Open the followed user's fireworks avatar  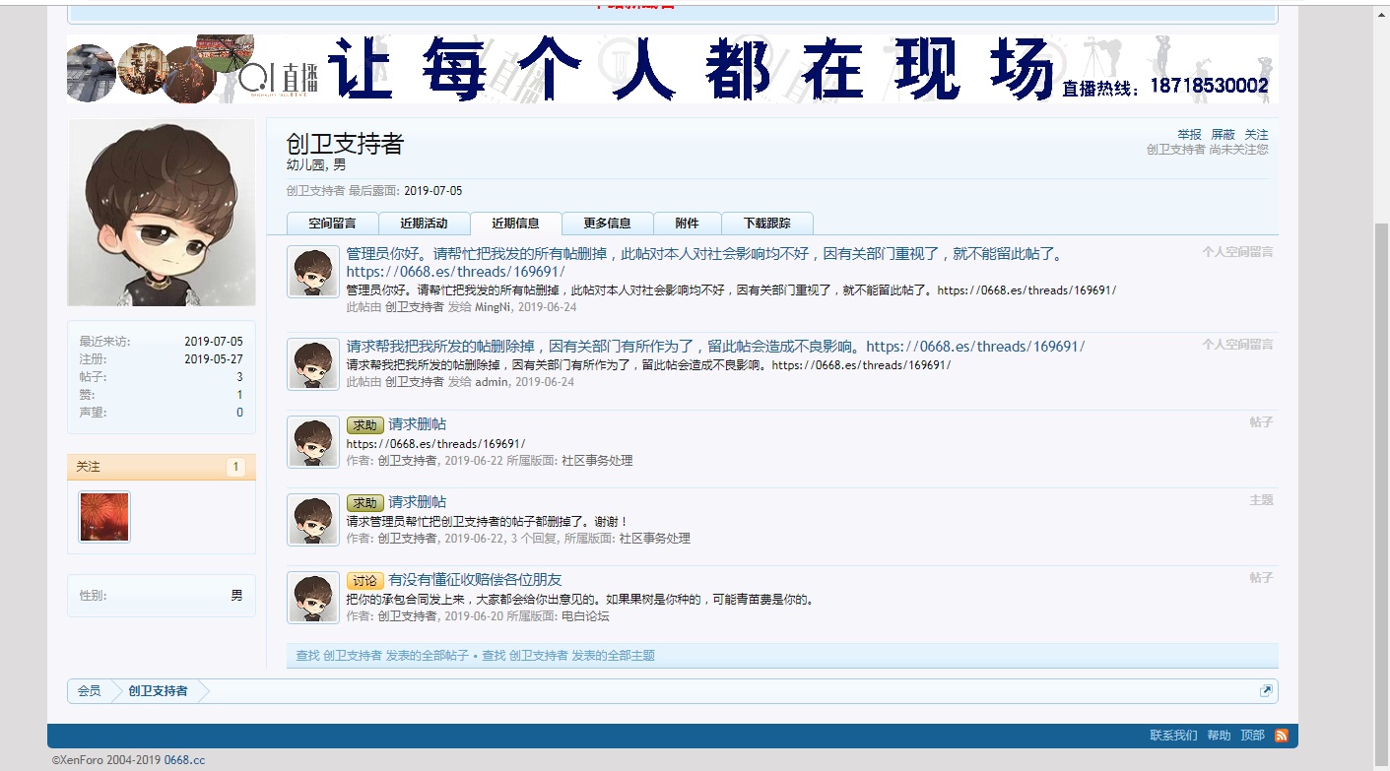pos(104,517)
